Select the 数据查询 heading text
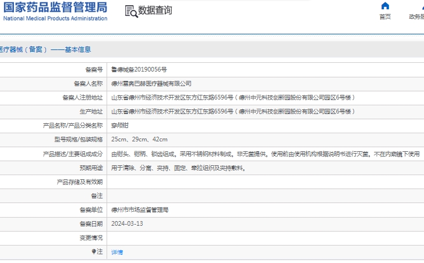 click(x=155, y=10)
